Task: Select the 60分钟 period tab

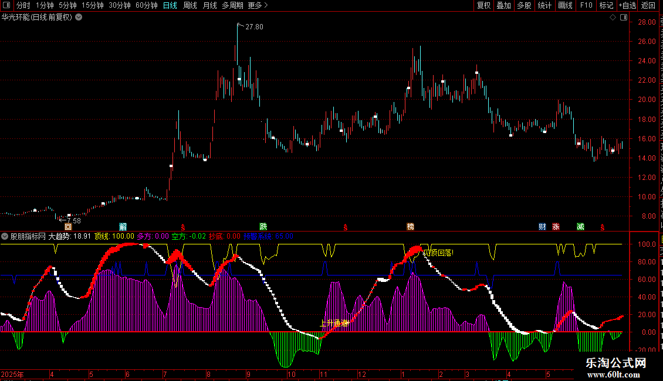Action: [x=147, y=5]
